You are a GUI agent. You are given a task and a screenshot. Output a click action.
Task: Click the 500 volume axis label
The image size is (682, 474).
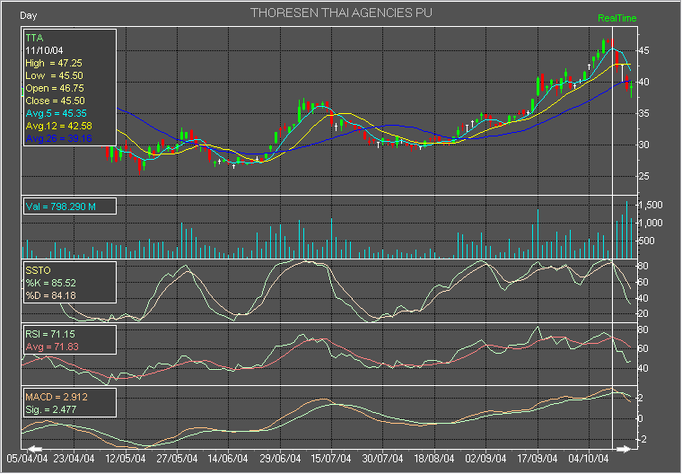tap(647, 241)
